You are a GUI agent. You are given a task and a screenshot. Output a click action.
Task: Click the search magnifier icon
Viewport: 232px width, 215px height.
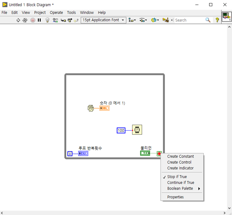208,20
